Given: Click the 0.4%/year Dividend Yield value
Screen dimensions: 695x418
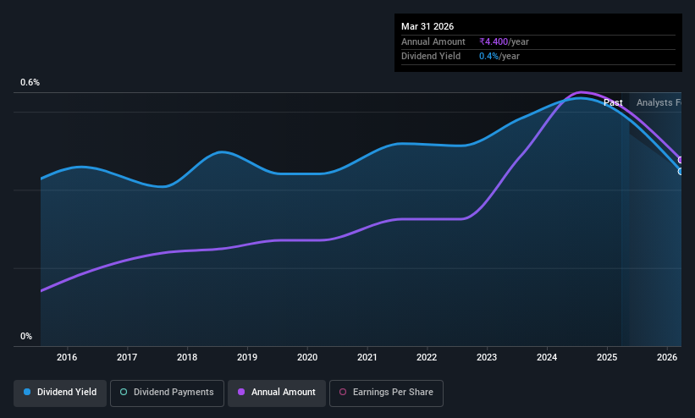Looking at the screenshot, I should pos(499,57).
